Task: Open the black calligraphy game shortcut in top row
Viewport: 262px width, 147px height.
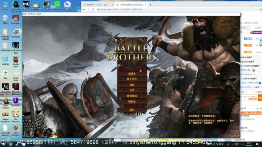Action: [26, 5]
